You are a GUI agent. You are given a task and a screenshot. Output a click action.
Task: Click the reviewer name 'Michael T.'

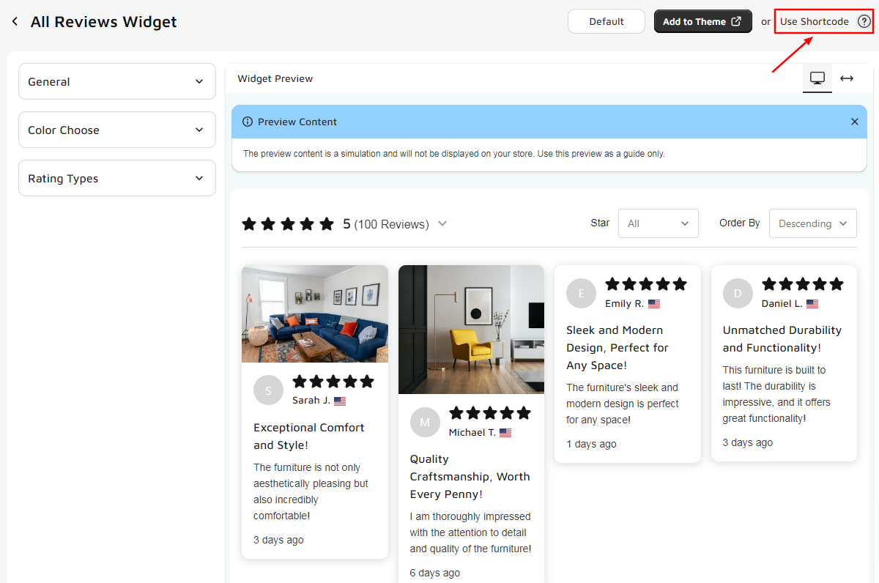click(x=472, y=433)
